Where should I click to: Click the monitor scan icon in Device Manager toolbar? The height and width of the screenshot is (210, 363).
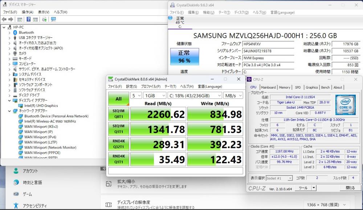click(x=53, y=19)
